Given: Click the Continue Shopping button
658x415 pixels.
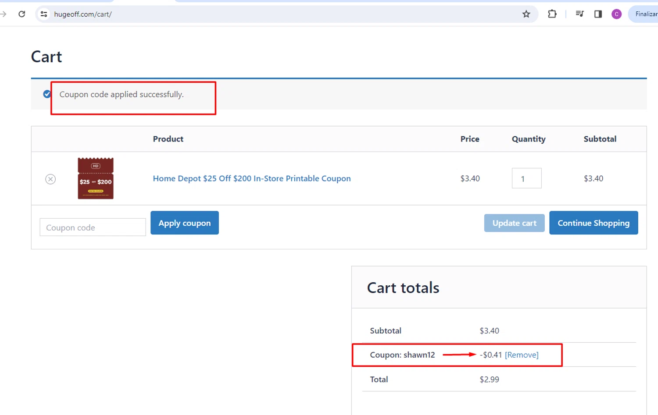Looking at the screenshot, I should click(x=594, y=223).
